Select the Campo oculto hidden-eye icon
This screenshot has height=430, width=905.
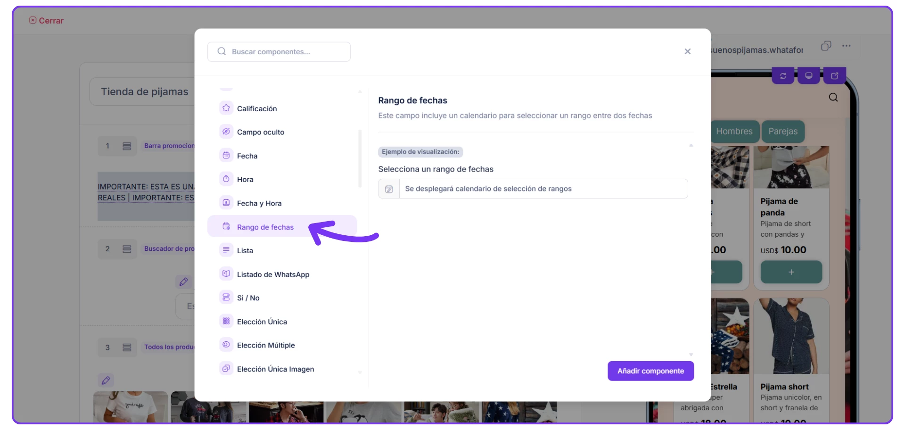226,132
